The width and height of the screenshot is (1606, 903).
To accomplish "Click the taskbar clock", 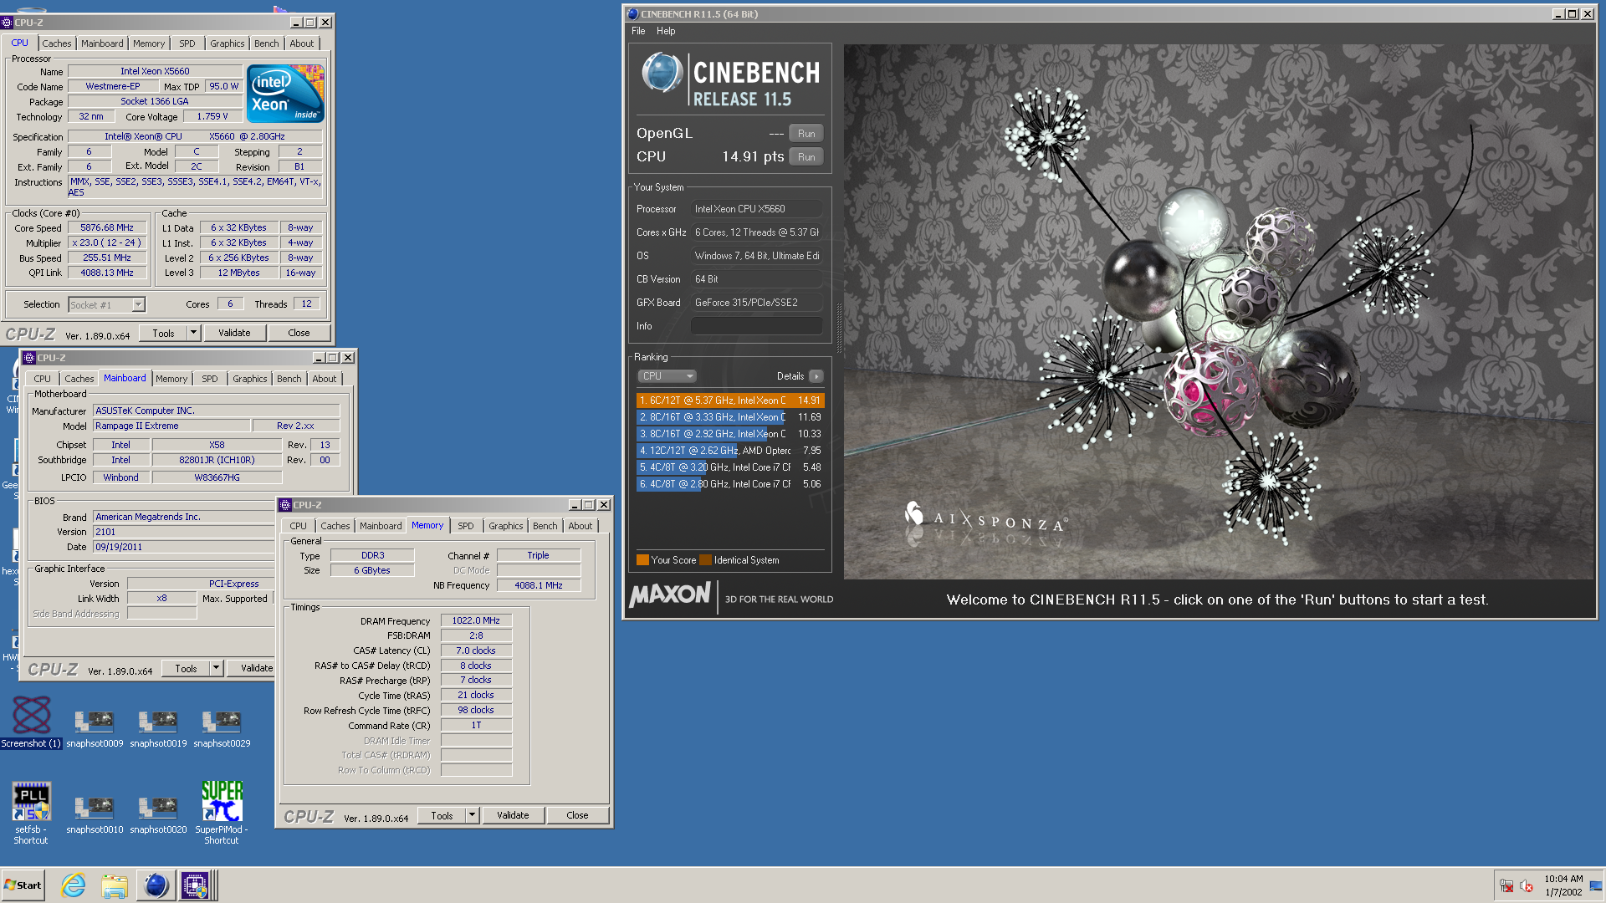I will coord(1563,885).
